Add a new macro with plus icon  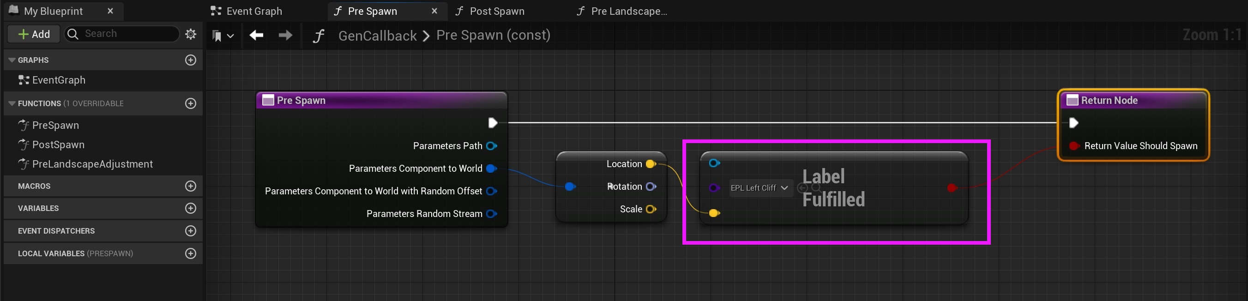click(191, 186)
